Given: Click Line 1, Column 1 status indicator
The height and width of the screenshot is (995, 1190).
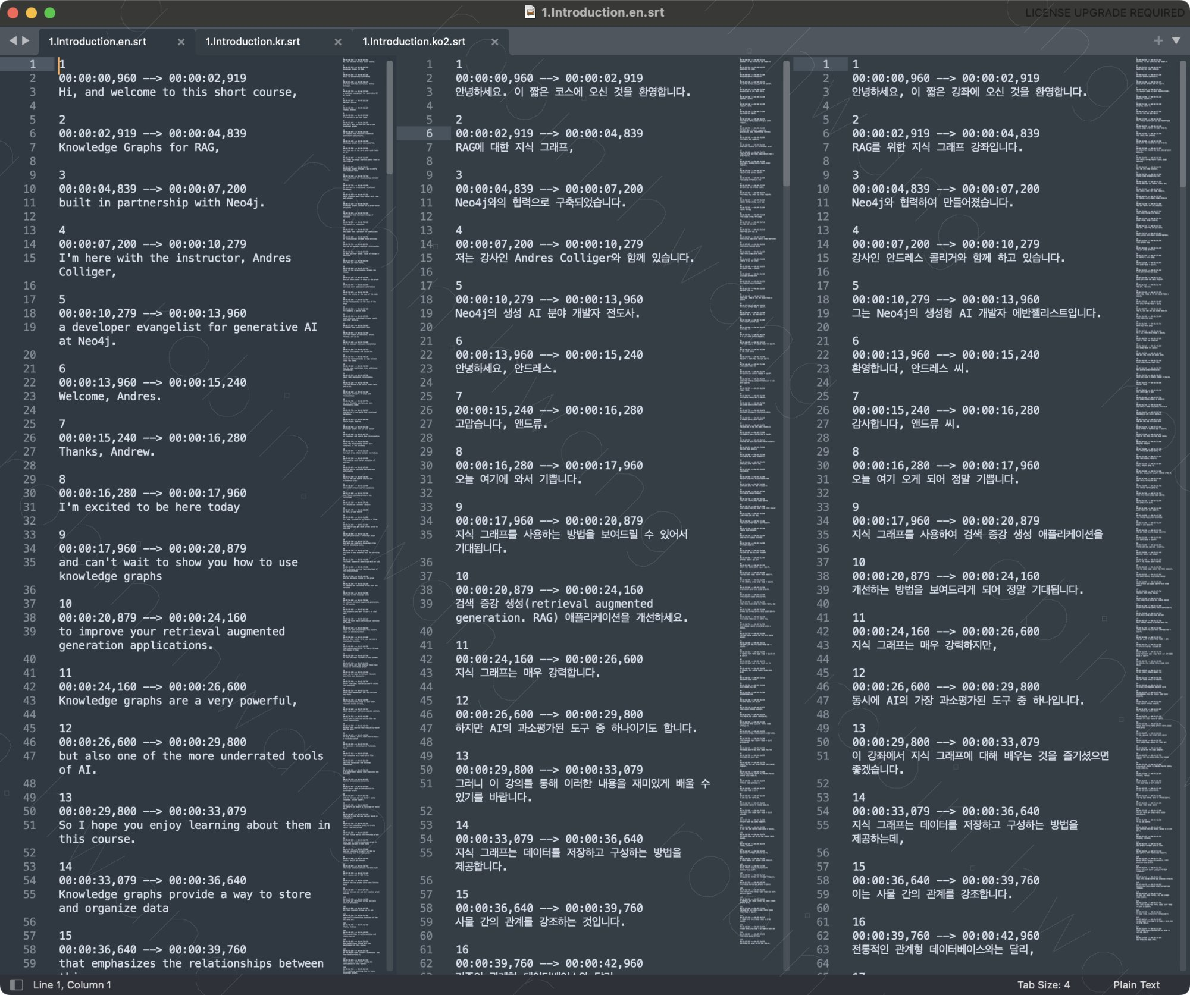Looking at the screenshot, I should pyautogui.click(x=72, y=985).
